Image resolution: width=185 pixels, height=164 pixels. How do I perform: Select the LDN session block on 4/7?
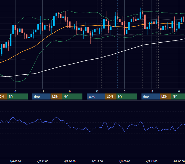coord(111,96)
